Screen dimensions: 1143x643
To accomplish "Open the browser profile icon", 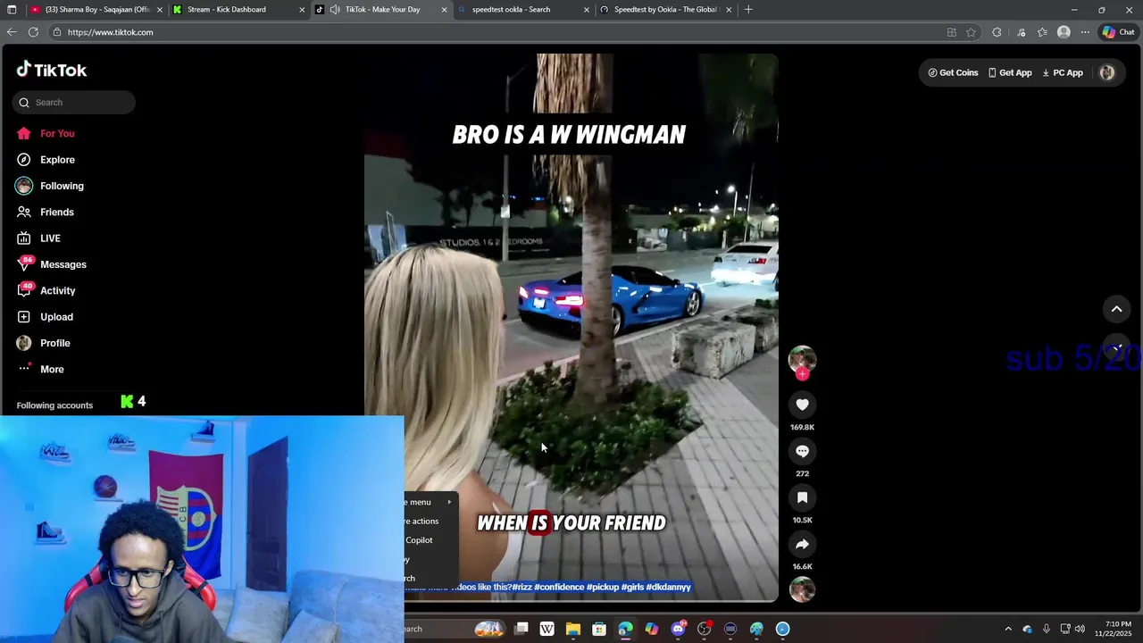I will (x=1064, y=32).
